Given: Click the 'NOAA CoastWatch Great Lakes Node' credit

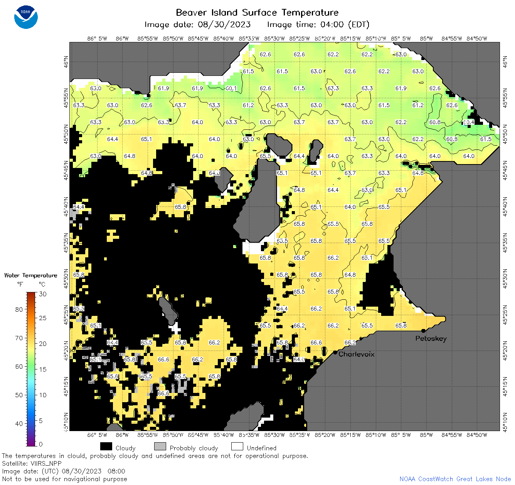Looking at the screenshot, I should 455,479.
